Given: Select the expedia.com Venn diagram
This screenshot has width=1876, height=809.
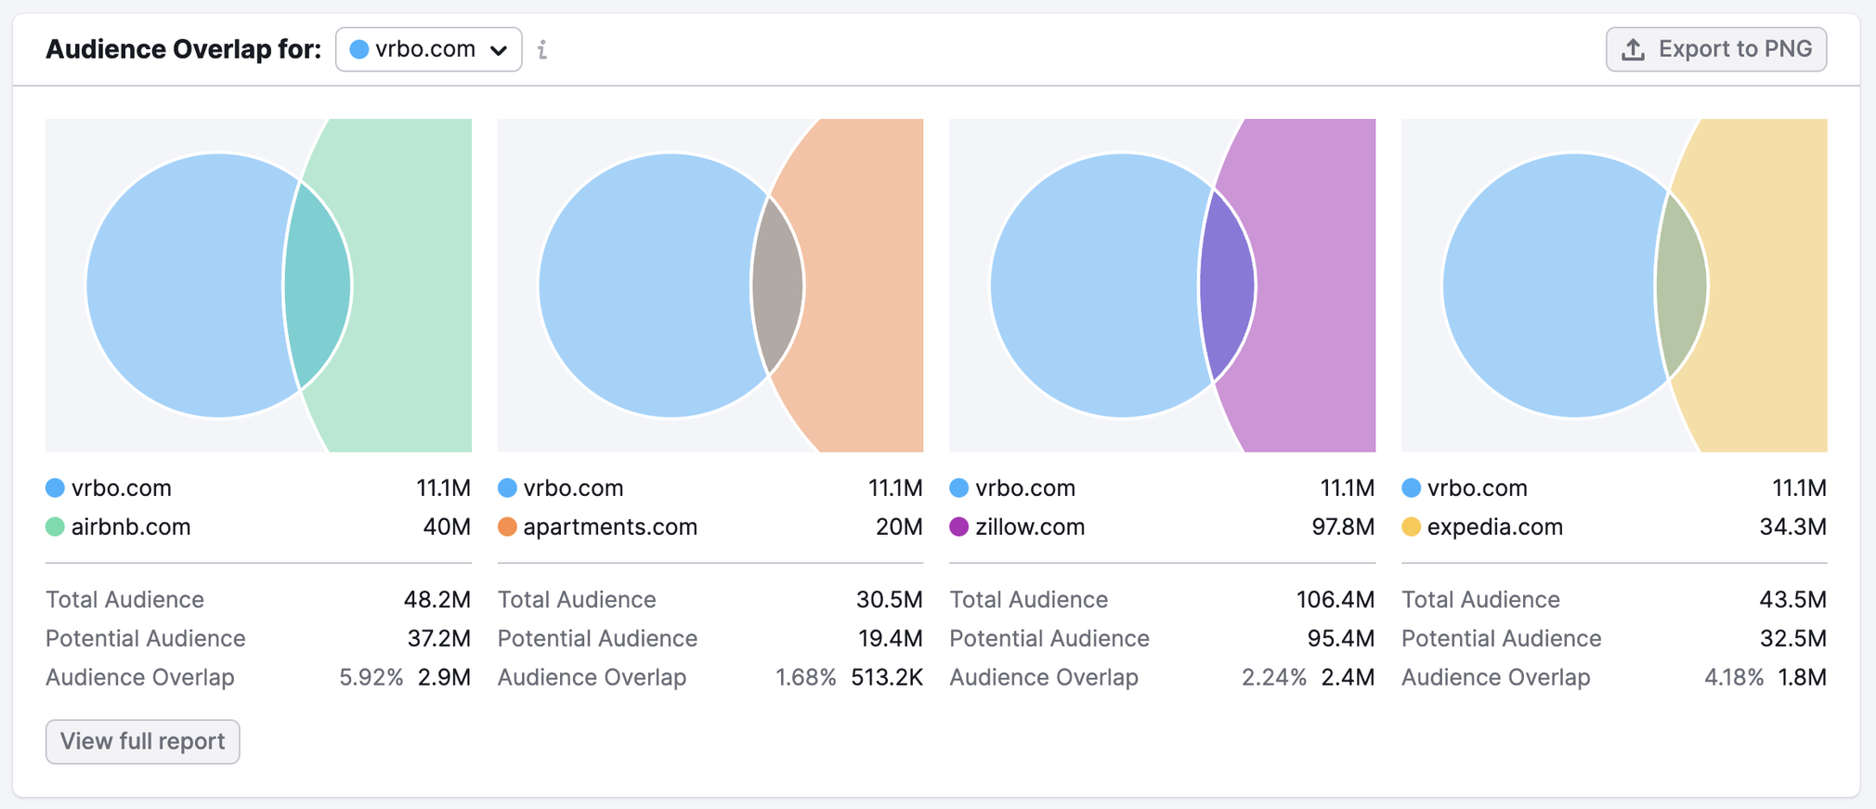Looking at the screenshot, I should [x=1614, y=285].
